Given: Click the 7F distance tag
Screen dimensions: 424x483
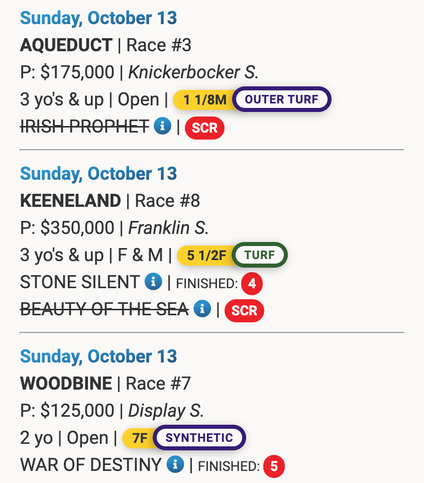Looking at the screenshot, I should pyautogui.click(x=139, y=438).
